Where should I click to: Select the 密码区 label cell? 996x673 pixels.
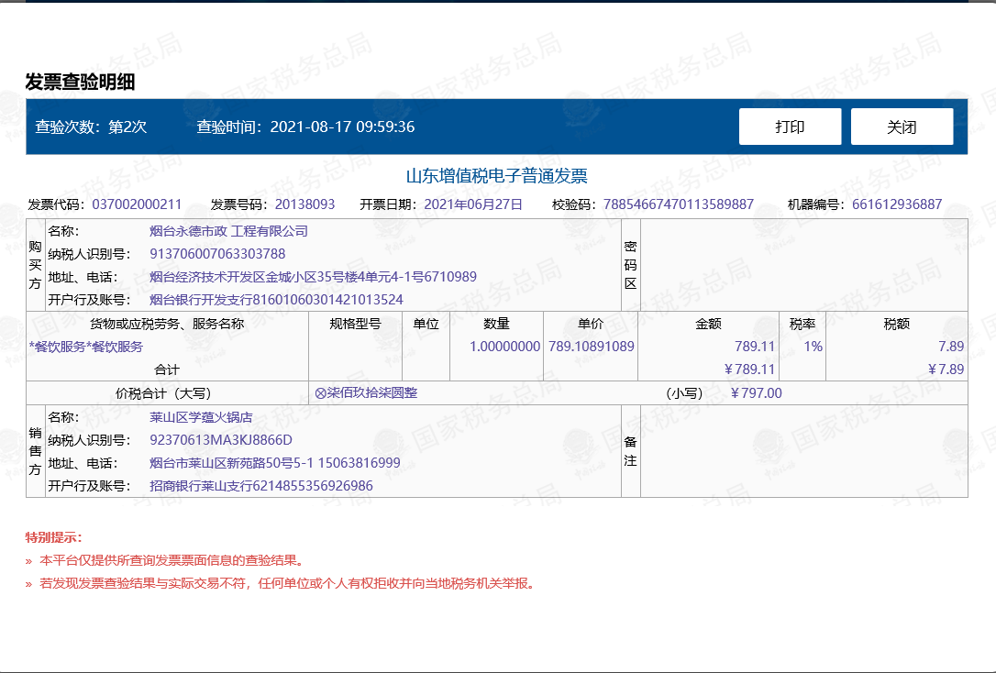tap(630, 265)
